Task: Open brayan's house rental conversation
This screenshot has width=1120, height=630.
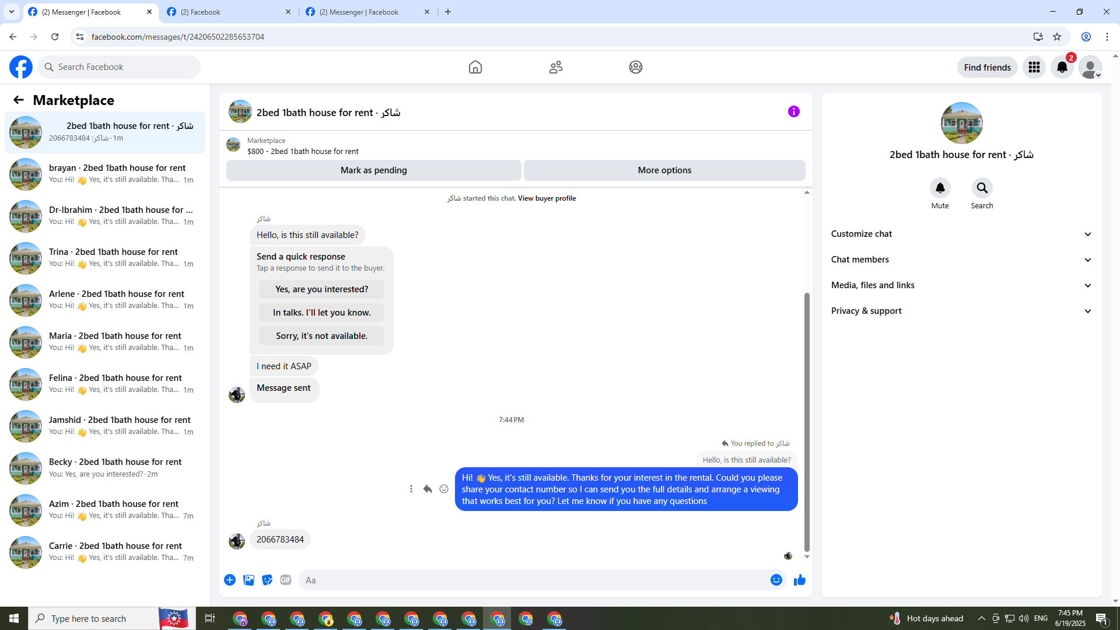Action: click(105, 174)
